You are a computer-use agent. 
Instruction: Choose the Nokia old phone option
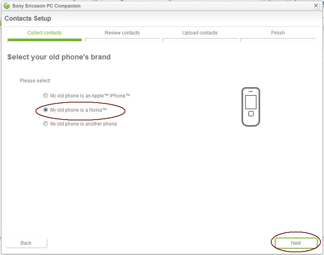pos(46,110)
